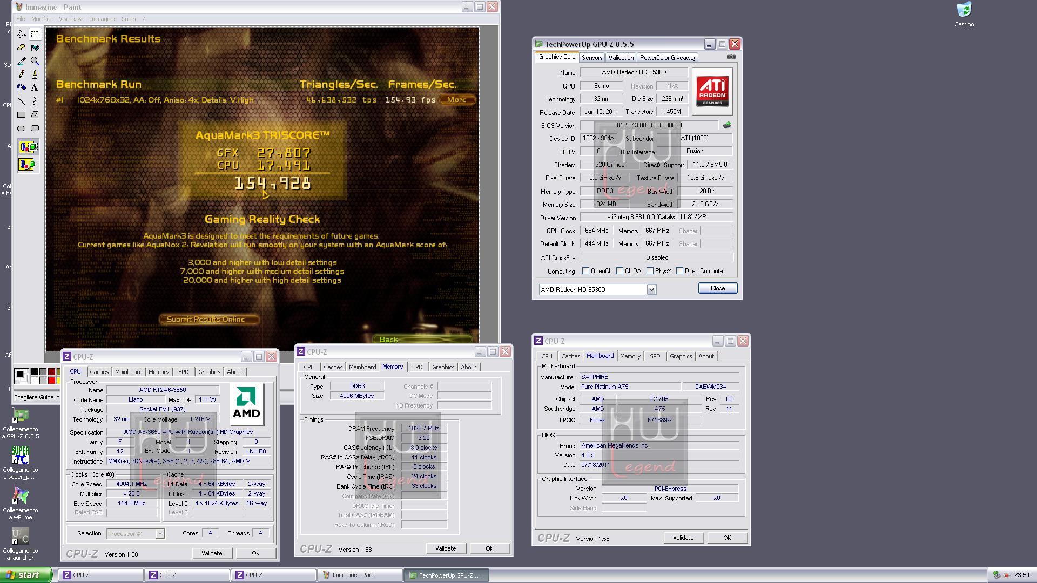Open the AMD Radeon HD 6530D GPU dropdown

click(x=597, y=289)
